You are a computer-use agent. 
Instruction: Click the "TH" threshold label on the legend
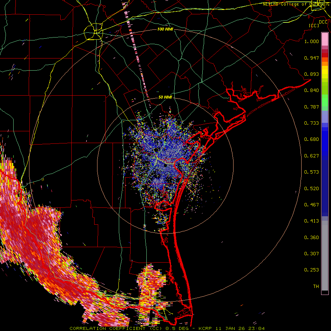pyautogui.click(x=316, y=286)
